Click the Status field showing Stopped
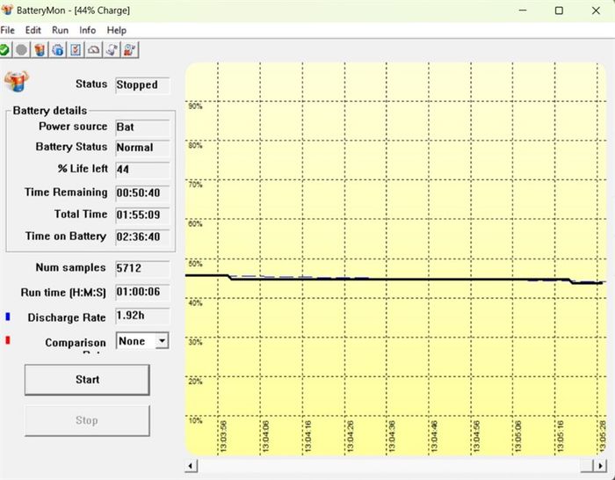 [x=142, y=85]
